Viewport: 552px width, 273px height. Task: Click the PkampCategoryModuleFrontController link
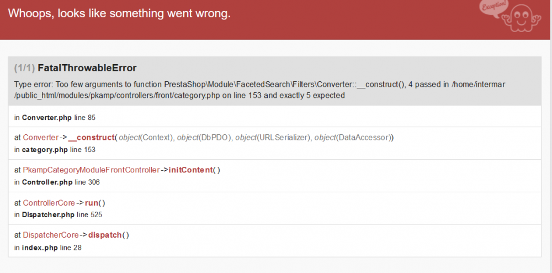91,170
